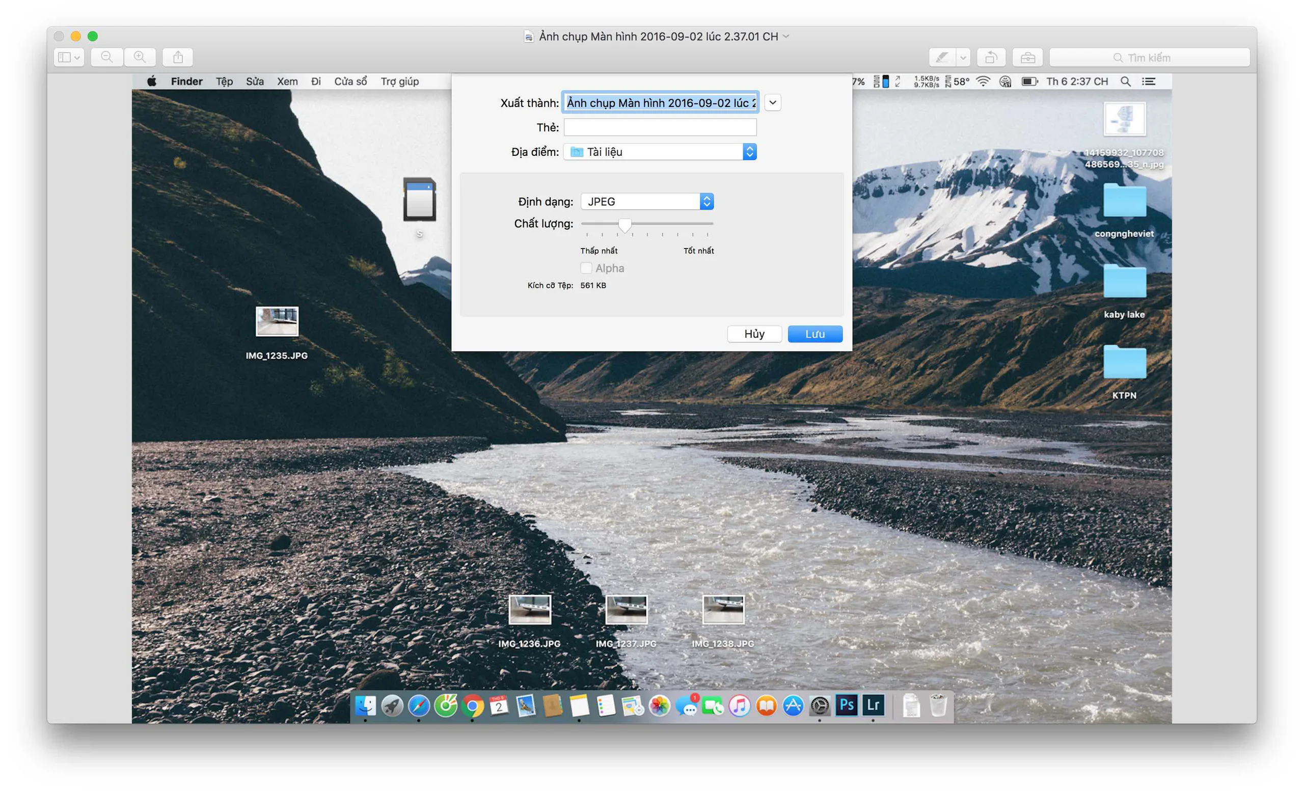This screenshot has height=791, width=1304.
Task: Open the Tệp menu in menu bar
Action: (225, 81)
